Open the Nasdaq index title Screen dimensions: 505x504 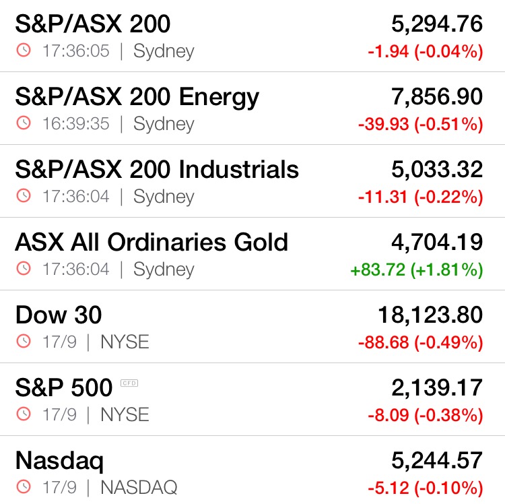[x=59, y=462]
